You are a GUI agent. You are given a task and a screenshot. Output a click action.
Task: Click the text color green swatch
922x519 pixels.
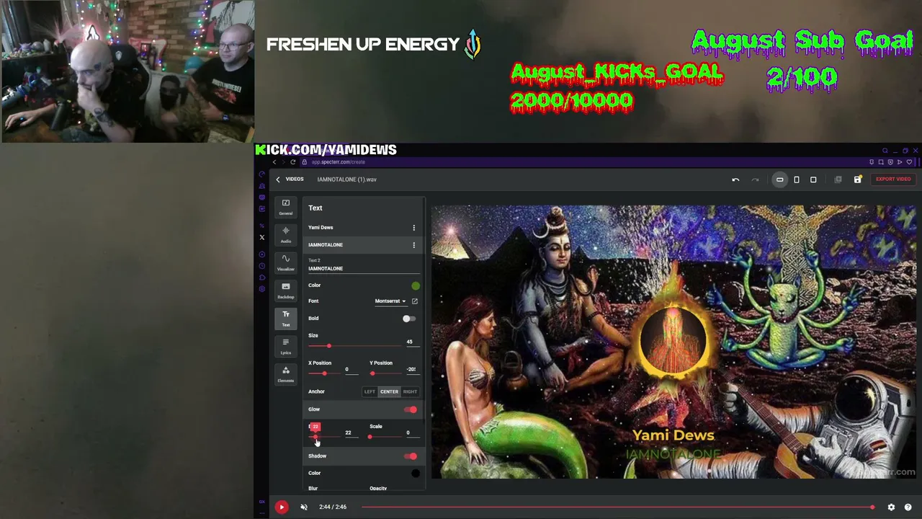point(416,285)
